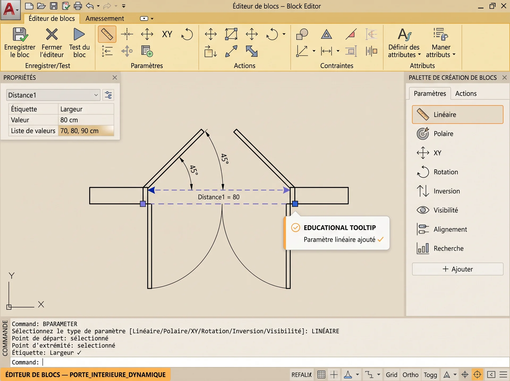Click Définir des attributes icon
The image size is (510, 381).
click(404, 35)
